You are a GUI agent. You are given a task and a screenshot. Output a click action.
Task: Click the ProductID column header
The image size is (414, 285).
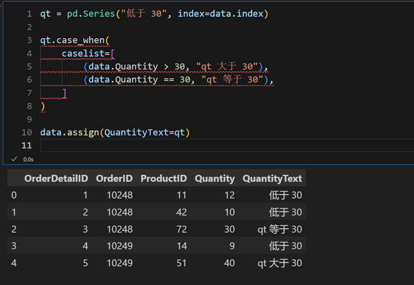(x=164, y=178)
